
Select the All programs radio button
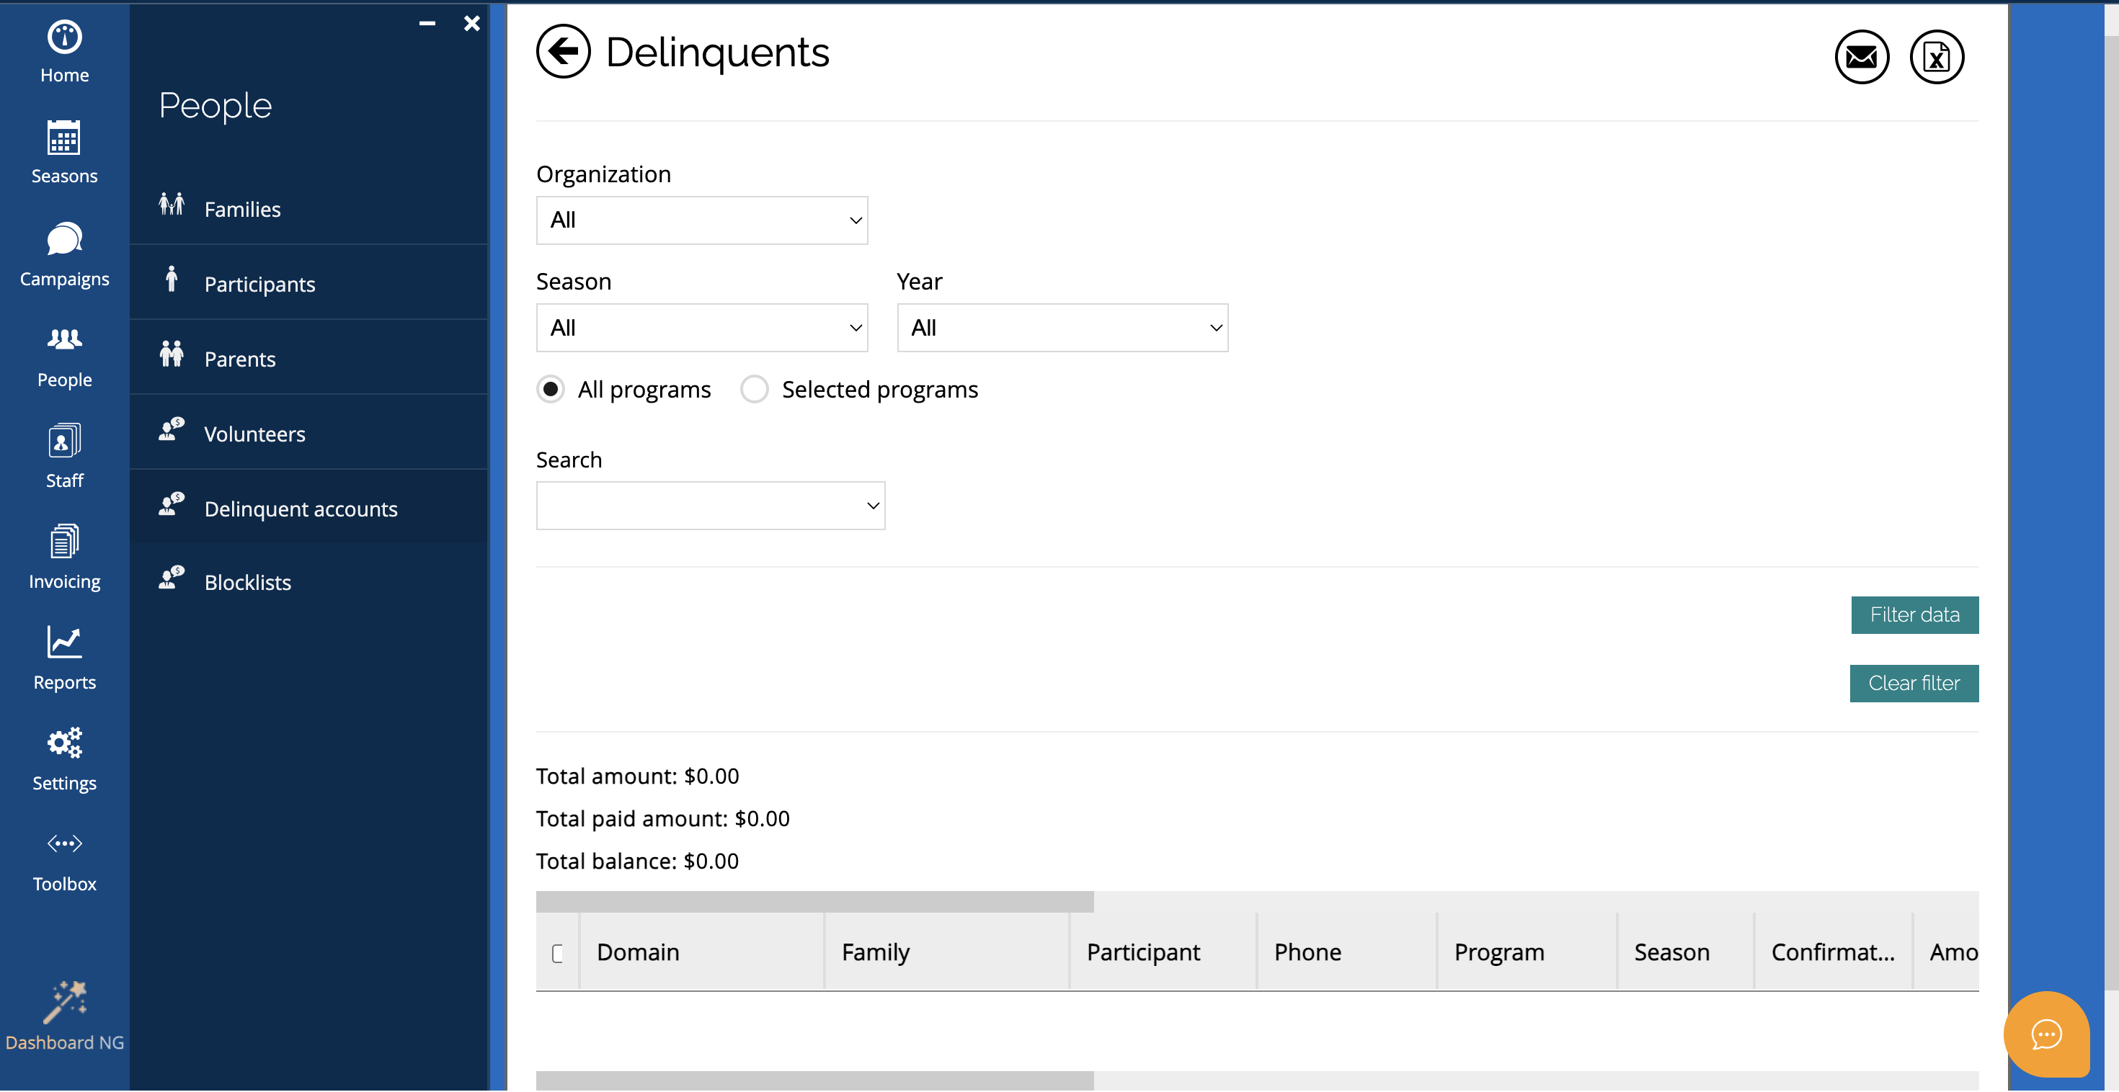[x=551, y=389]
